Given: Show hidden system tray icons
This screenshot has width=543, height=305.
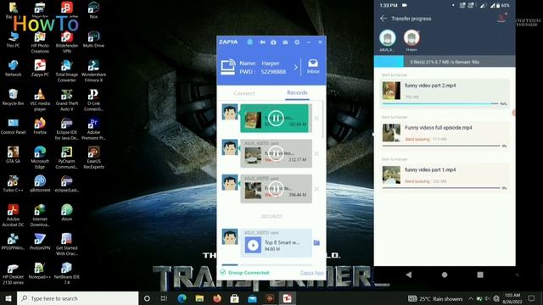Looking at the screenshot, I should pos(471,298).
